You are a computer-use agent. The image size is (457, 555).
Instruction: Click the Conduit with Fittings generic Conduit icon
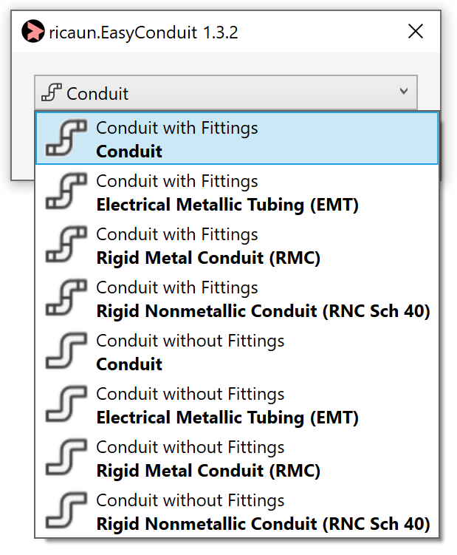[66, 139]
